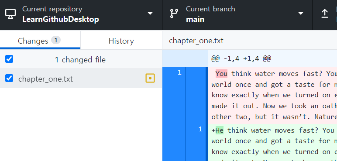Uncheck the chapter_one.txt file checkbox

coord(9,78)
